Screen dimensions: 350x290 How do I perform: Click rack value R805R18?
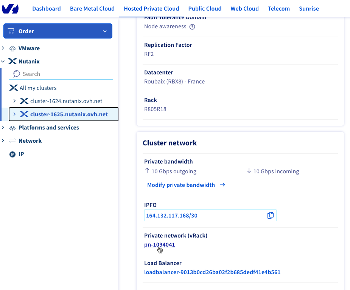coord(155,109)
